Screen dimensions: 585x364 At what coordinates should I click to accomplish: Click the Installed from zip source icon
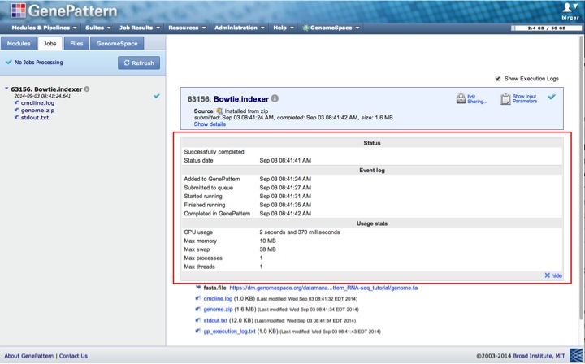[x=219, y=110]
